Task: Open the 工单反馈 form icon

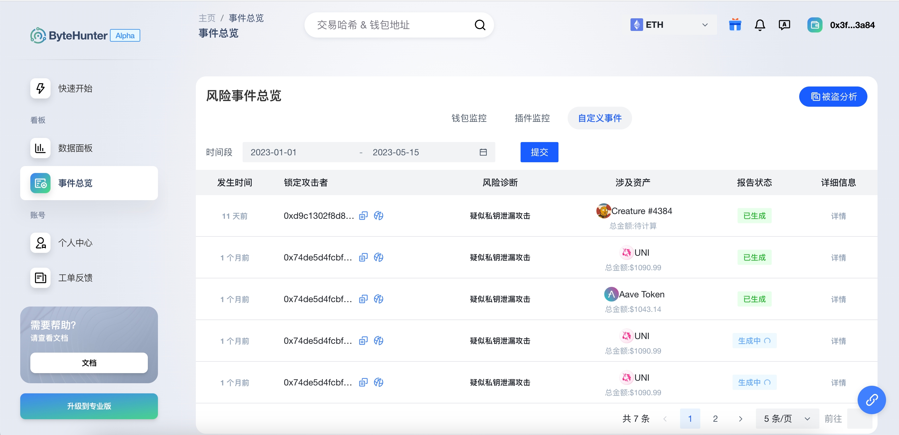Action: tap(40, 278)
